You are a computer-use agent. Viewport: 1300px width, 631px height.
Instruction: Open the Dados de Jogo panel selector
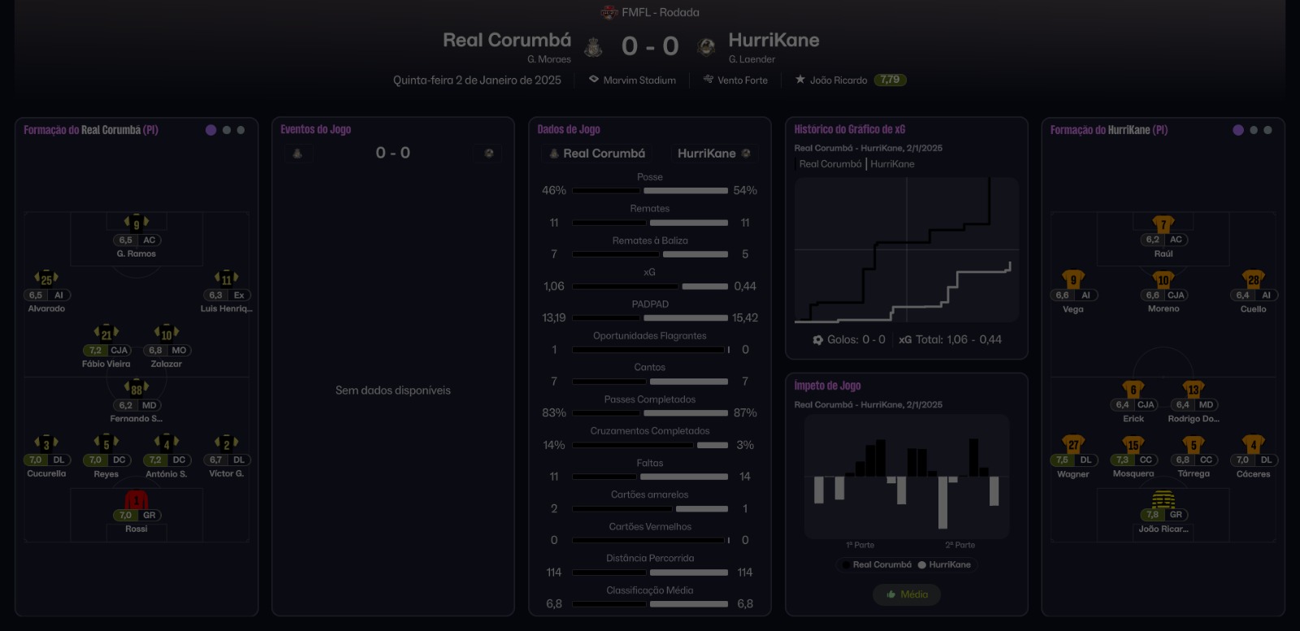[x=569, y=129]
